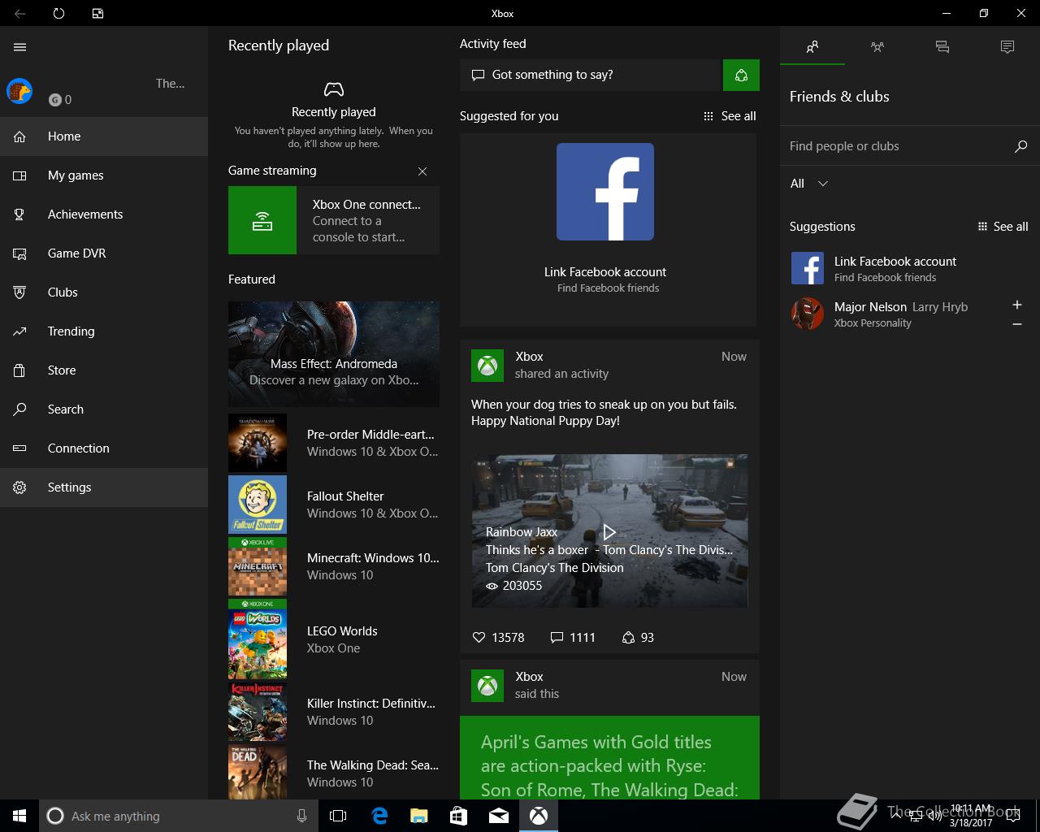Viewport: 1040px width, 832px height.
Task: Open the user profile avatar
Action: (x=19, y=91)
